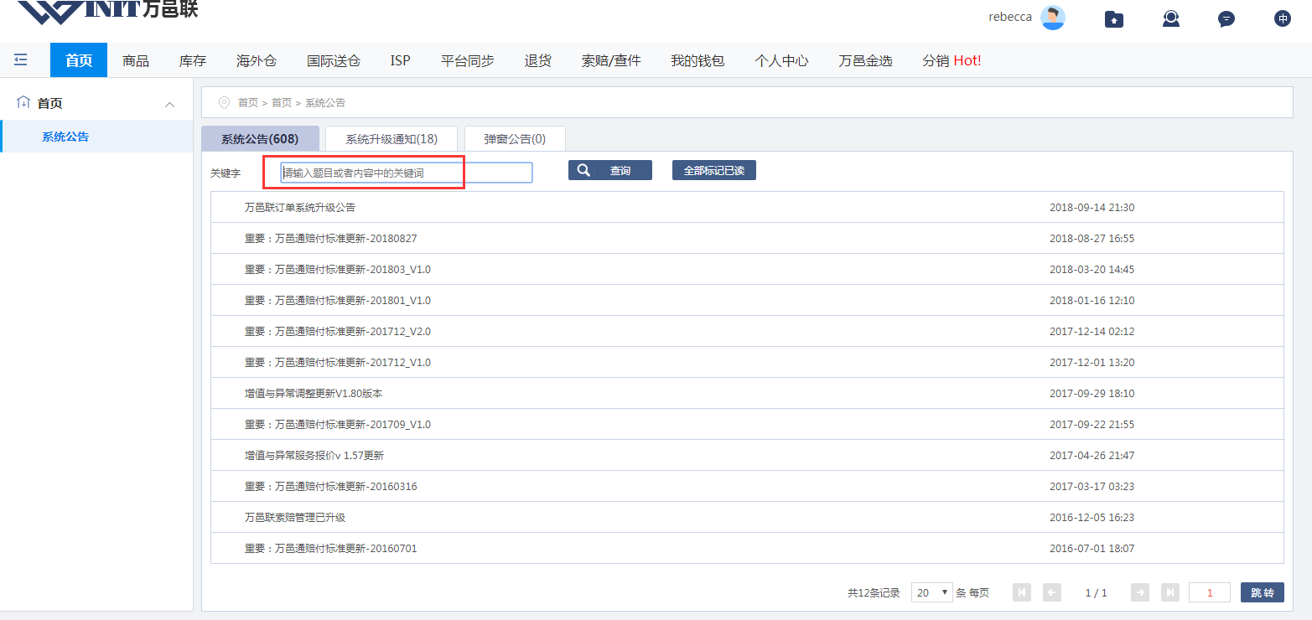Open the 国际送仓 menu
This screenshot has height=620, width=1312.
(334, 60)
